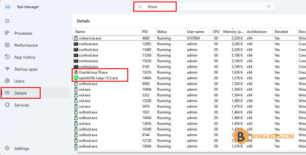Screen dimensions: 306x155
Task: Click the App history clock icon
Action: click(7, 57)
